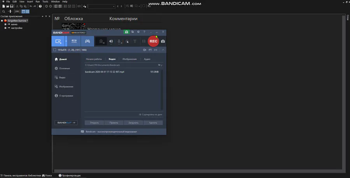Collapse the forgotten burrow tree node

pyautogui.click(x=2, y=21)
